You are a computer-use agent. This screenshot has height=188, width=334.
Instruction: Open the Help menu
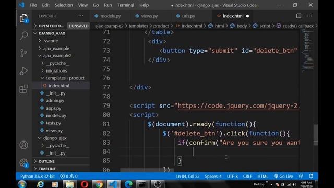[144, 5]
